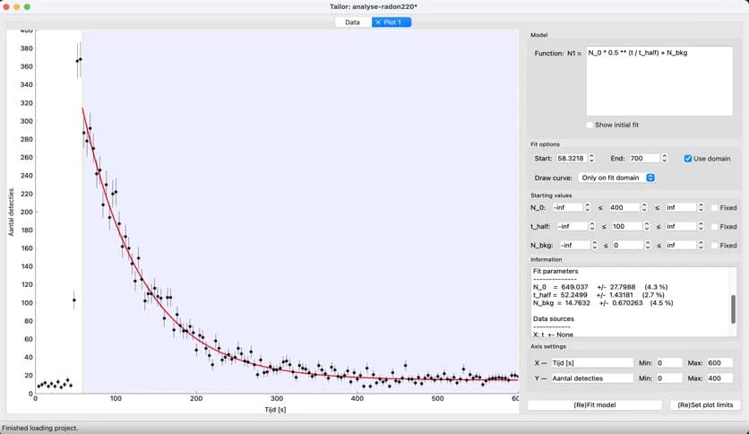Viewport: 749px width, 434px height.
Task: Click the N_bkg = 14.7632 result line
Action: coord(603,303)
